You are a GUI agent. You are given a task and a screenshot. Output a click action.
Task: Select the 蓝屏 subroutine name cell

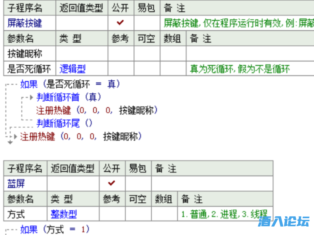pos(16,184)
